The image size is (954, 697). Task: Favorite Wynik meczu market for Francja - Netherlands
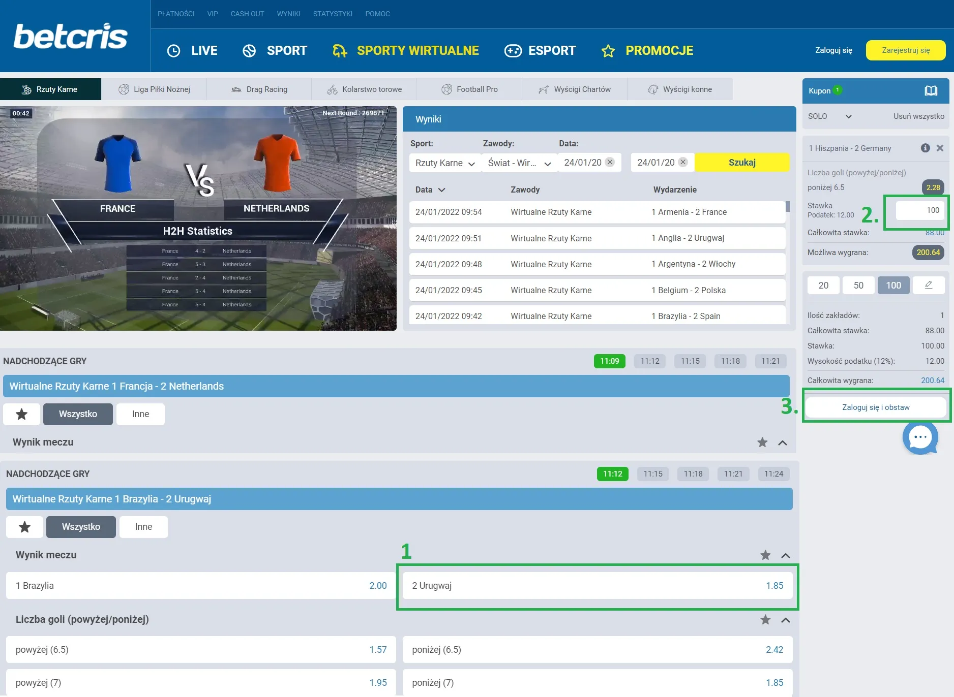click(762, 442)
